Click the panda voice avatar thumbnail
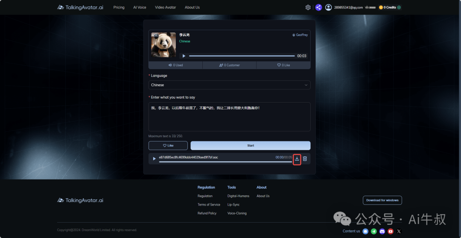 (163, 45)
